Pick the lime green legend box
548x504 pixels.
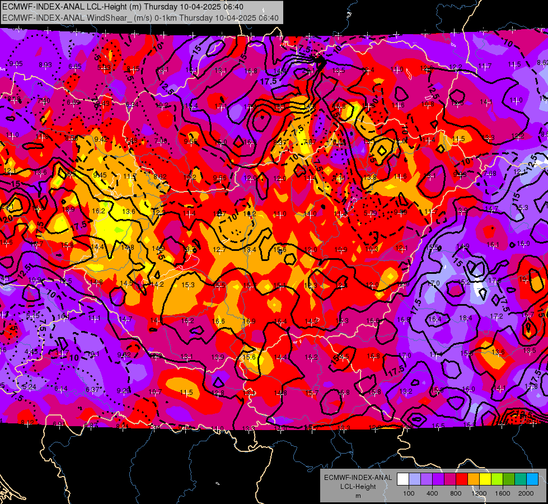(x=497, y=479)
